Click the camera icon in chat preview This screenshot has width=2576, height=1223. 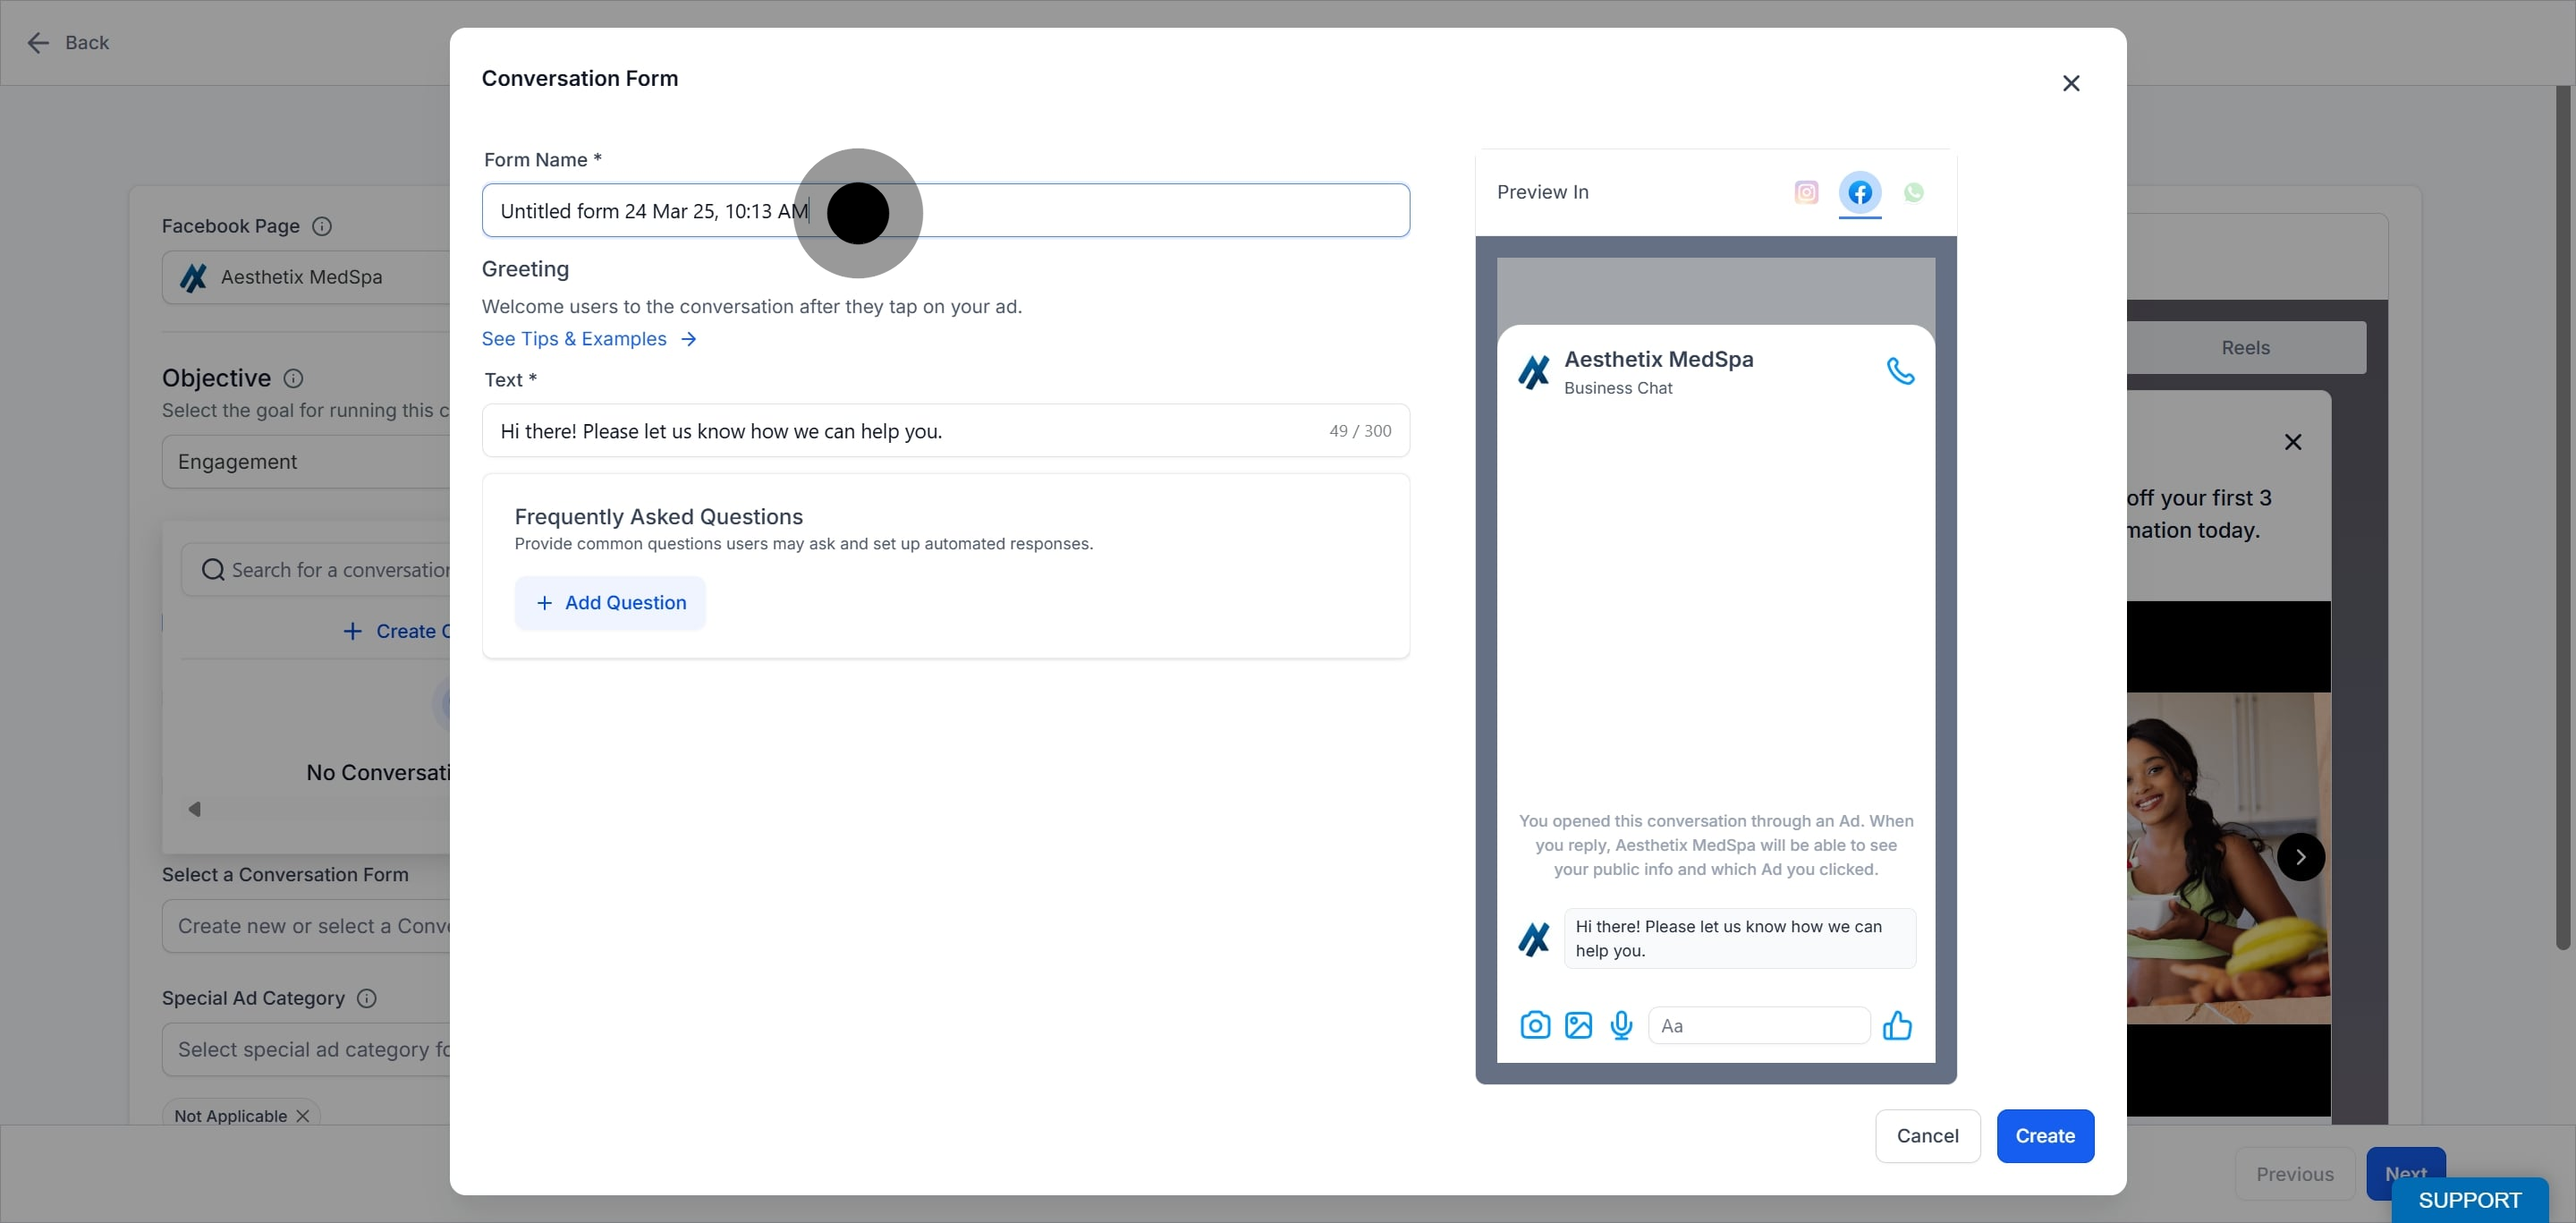pos(1535,1025)
